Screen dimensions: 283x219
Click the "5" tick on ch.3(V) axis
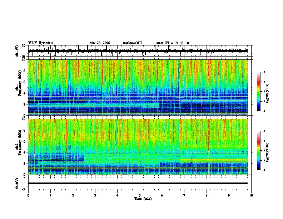pos(25,178)
